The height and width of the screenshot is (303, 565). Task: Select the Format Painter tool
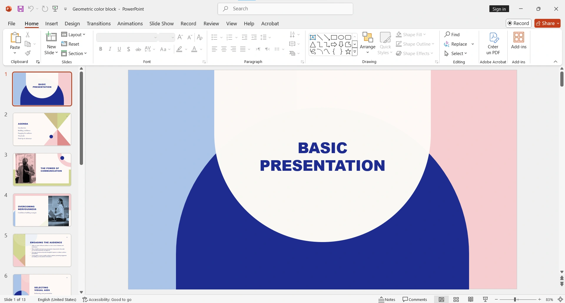(x=28, y=53)
